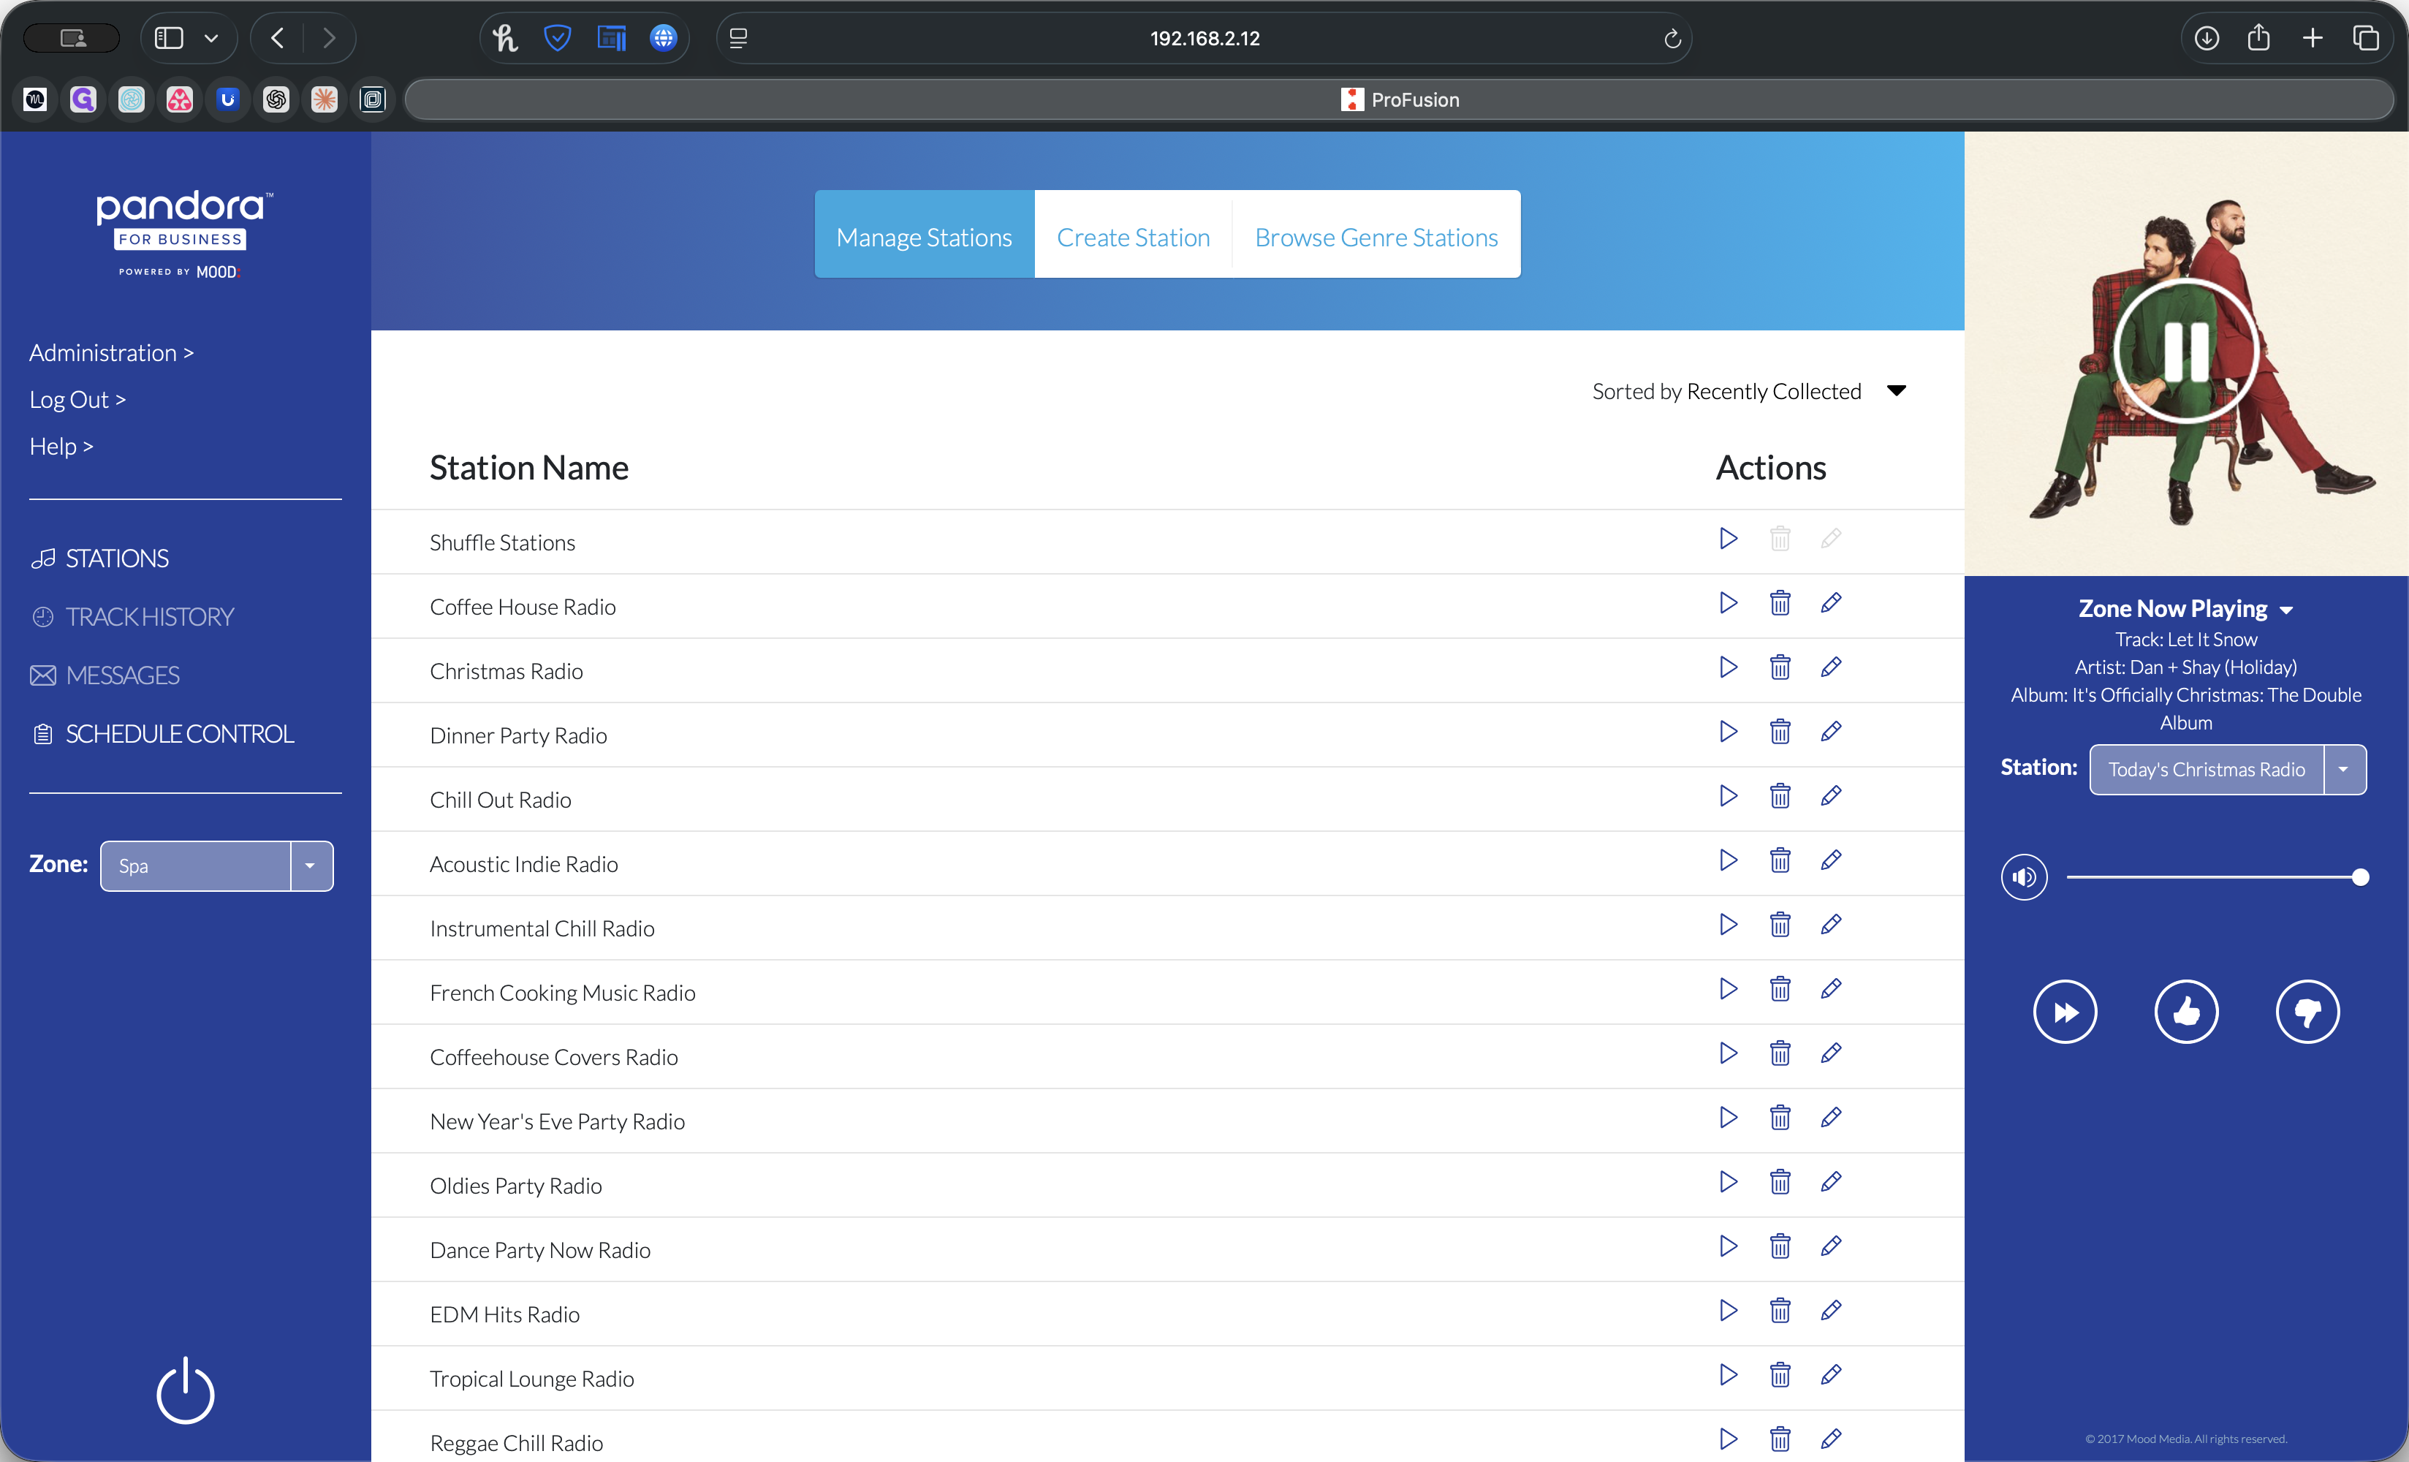2409x1462 pixels.
Task: Open SCHEDULE CONTROL in the sidebar
Action: pos(162,735)
